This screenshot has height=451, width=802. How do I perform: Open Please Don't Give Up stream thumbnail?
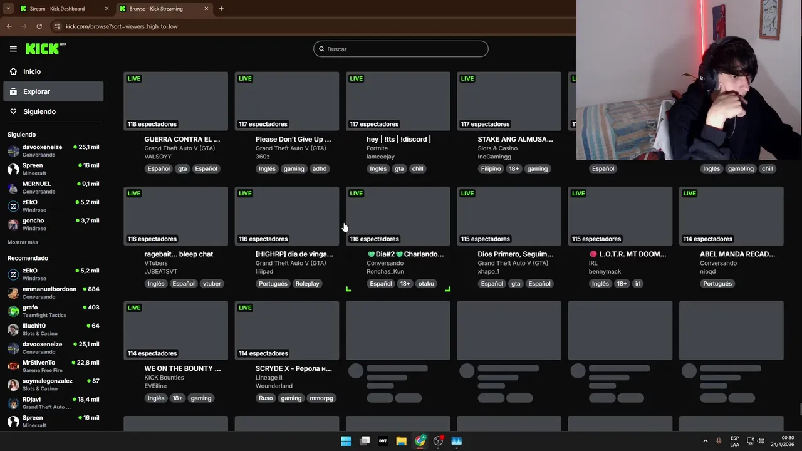[287, 101]
